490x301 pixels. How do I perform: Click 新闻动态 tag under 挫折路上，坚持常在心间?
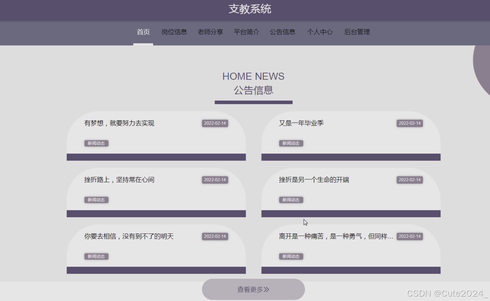click(96, 200)
